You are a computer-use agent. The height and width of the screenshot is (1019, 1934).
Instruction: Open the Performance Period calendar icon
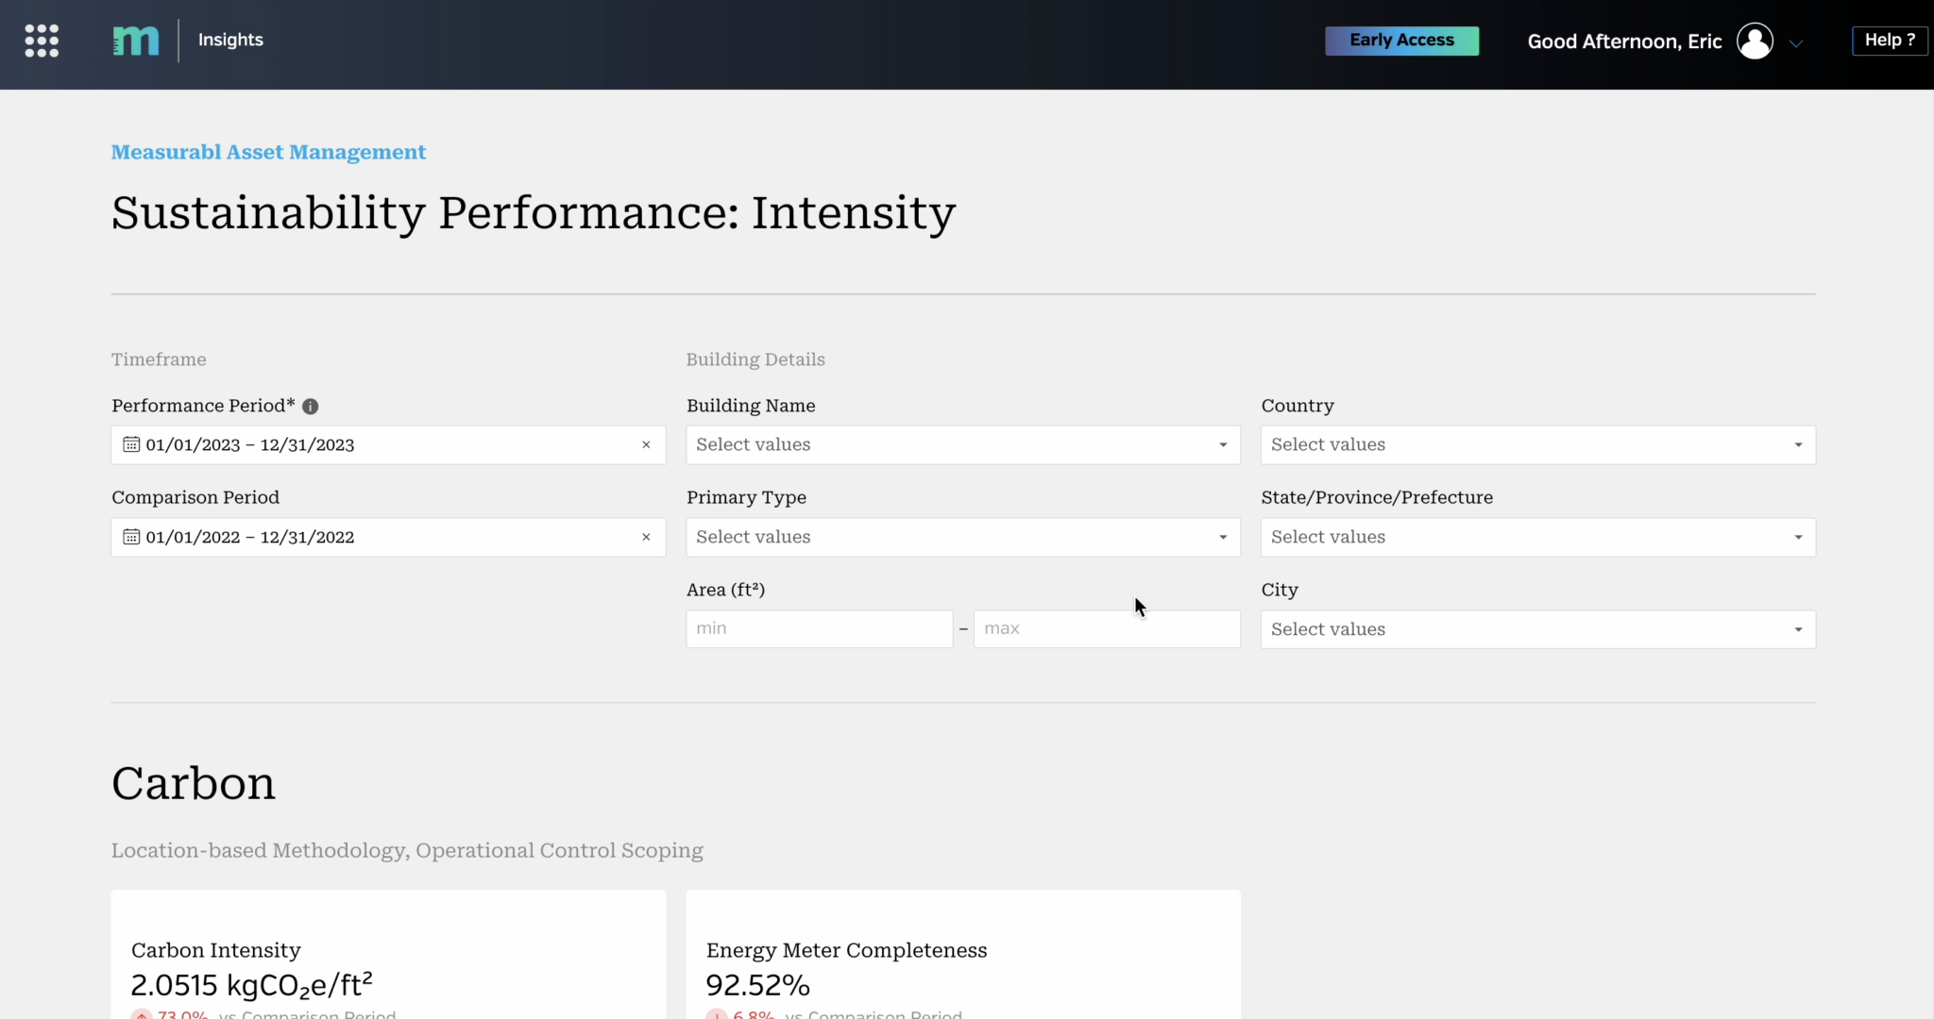[x=131, y=444]
